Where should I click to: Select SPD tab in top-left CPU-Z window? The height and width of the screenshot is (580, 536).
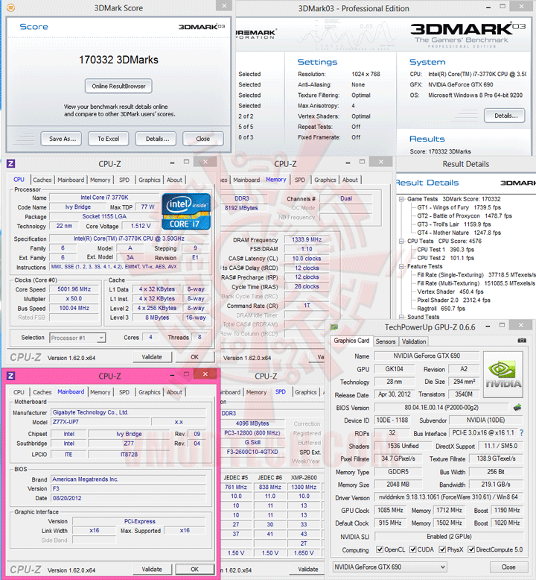124,180
